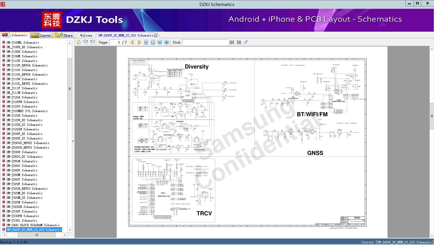Open the Share tab

[x=63, y=35]
